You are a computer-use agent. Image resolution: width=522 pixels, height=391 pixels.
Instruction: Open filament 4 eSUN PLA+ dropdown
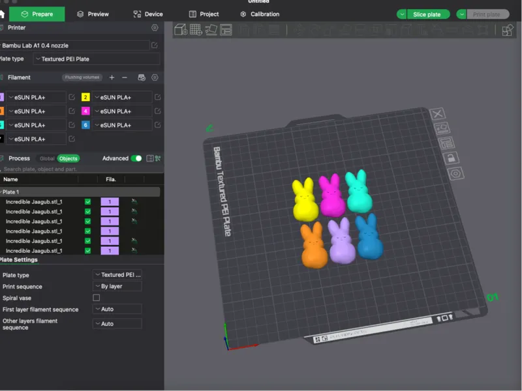(x=122, y=111)
